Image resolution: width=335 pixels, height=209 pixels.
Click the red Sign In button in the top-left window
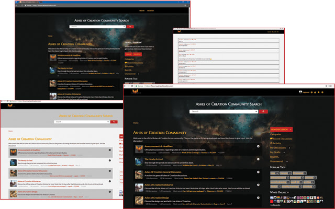[128, 54]
